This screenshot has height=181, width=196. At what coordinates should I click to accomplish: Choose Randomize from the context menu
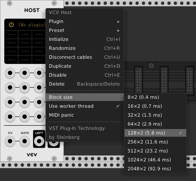coord(85,48)
